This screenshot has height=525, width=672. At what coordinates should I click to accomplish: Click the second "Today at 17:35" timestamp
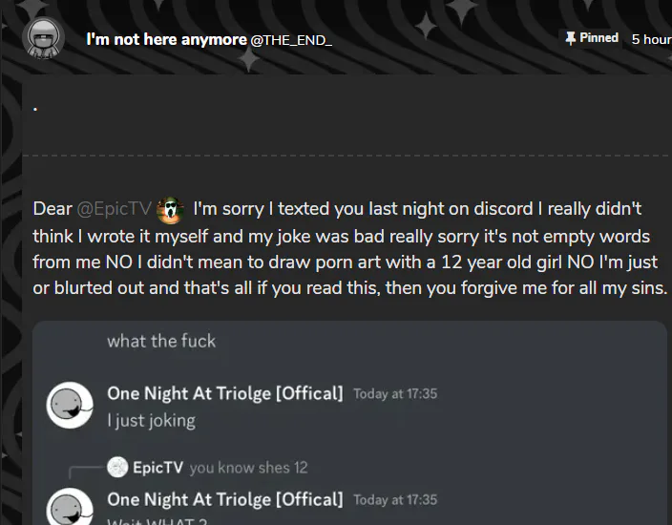click(395, 500)
